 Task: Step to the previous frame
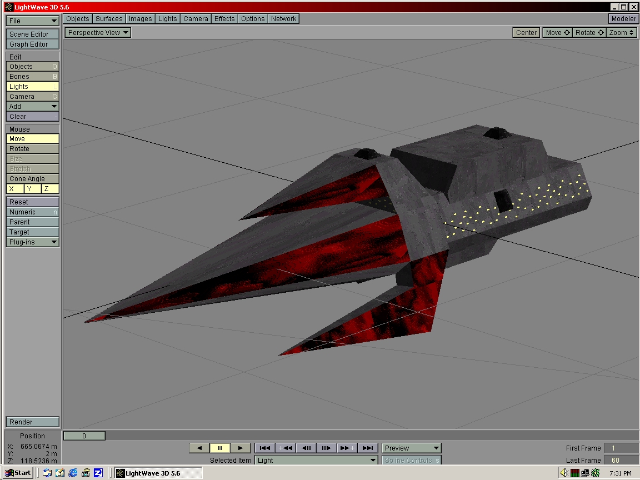(306, 448)
